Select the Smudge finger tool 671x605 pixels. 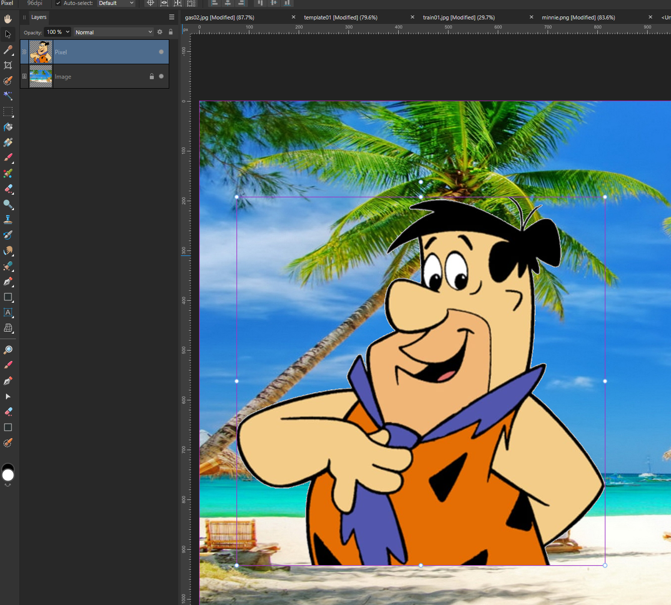click(x=8, y=250)
